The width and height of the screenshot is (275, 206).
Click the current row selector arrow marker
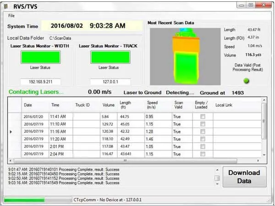11,132
